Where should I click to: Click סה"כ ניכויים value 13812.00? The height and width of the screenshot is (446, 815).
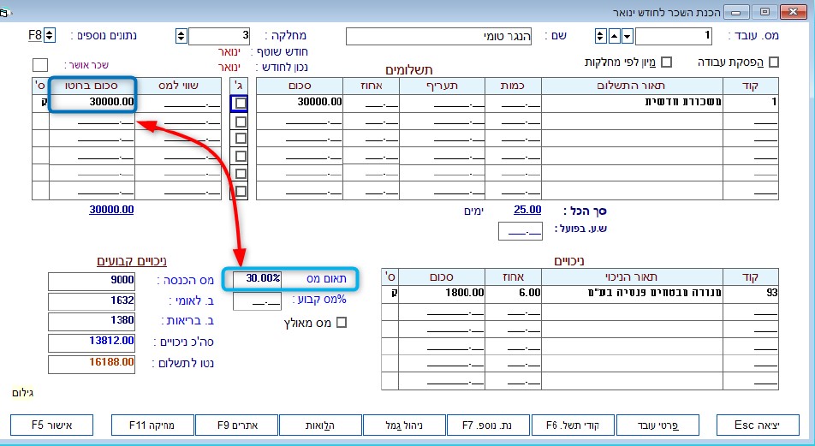click(92, 342)
